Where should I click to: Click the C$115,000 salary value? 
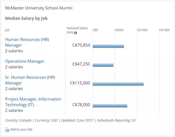[80, 83]
